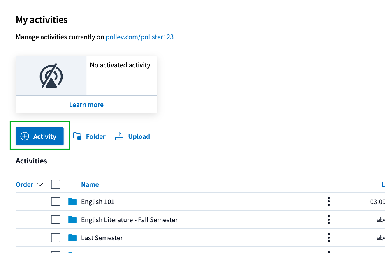
Task: Sort activities by Name column
Action: click(x=90, y=184)
